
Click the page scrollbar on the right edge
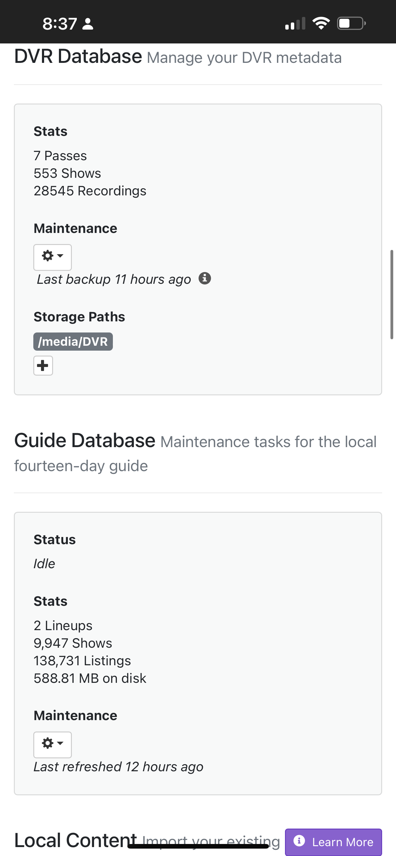click(x=392, y=294)
